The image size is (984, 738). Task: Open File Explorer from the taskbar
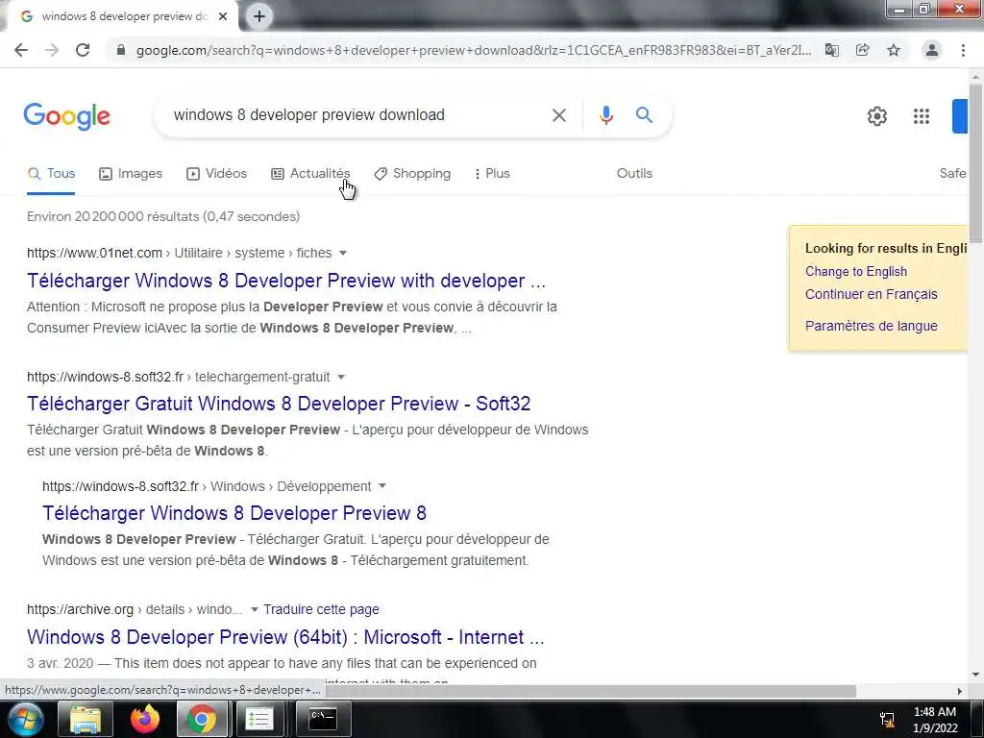point(86,719)
